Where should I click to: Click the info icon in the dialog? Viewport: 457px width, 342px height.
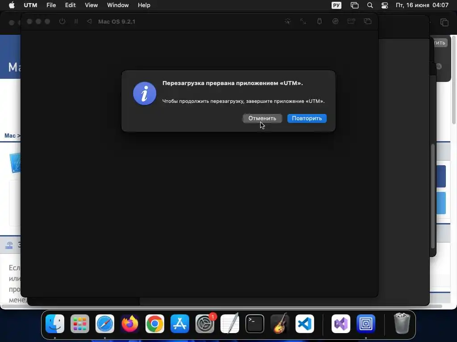click(145, 94)
